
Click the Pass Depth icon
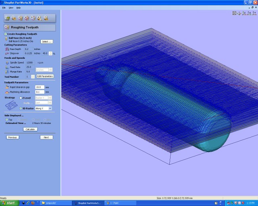click(7, 49)
